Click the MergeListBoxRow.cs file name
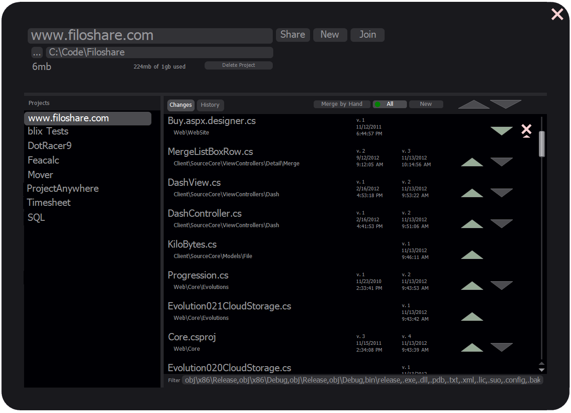The image size is (571, 413). pos(210,152)
